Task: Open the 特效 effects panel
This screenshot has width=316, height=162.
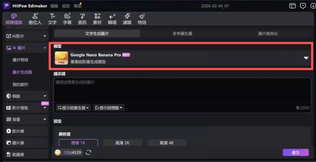Action: tap(142, 19)
